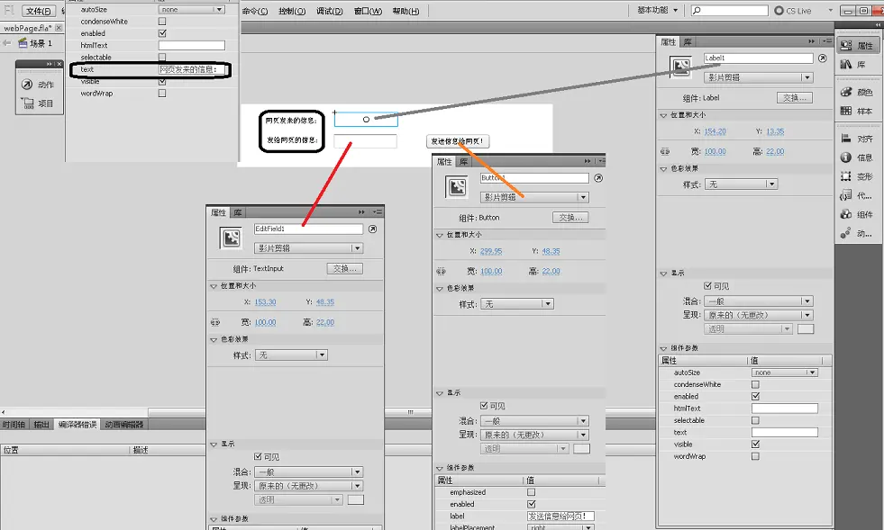Toggle 可见 checkbox in Label1 panel
The height and width of the screenshot is (530, 884).
click(707, 285)
